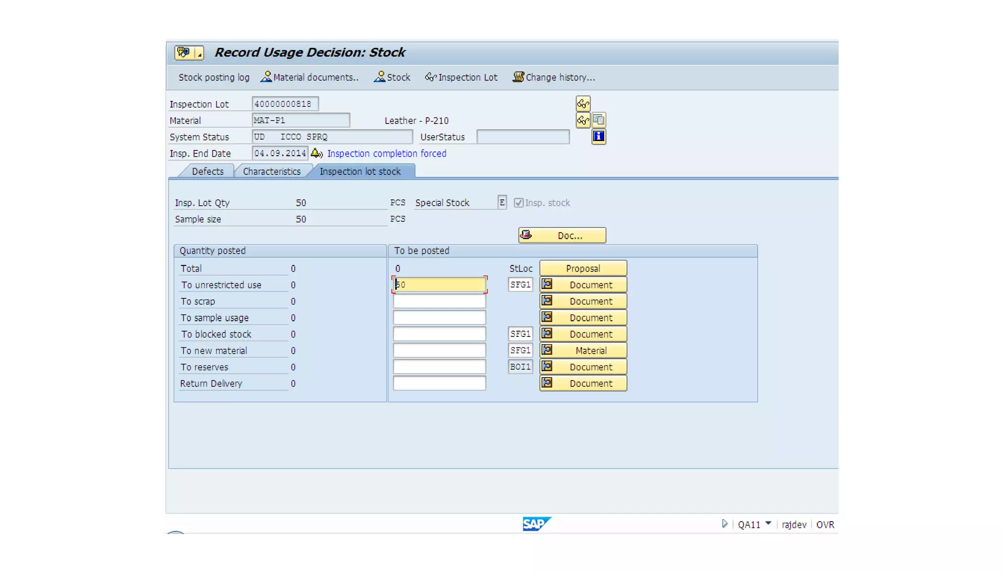
Task: Switch to the Defects tab
Action: 207,171
